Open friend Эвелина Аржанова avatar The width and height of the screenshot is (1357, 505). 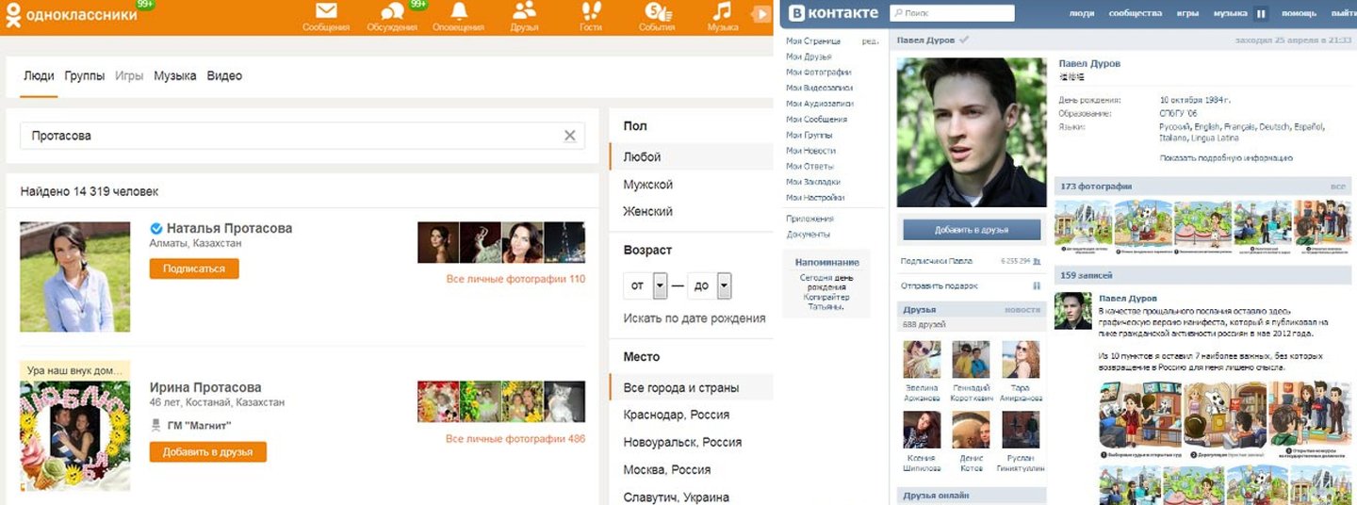click(x=922, y=359)
